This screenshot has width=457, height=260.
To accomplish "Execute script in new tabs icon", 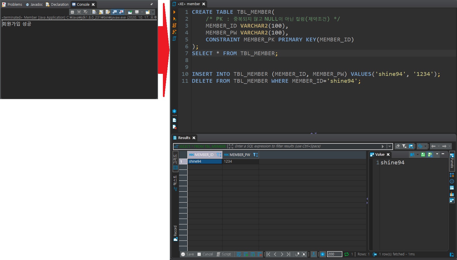I will coord(174,32).
